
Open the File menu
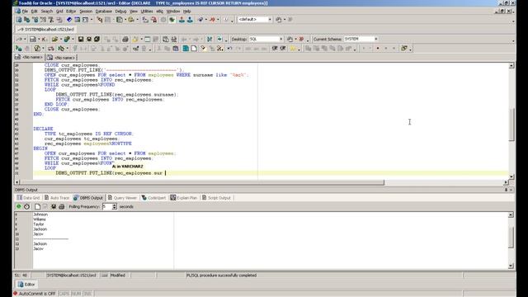click(x=25, y=11)
